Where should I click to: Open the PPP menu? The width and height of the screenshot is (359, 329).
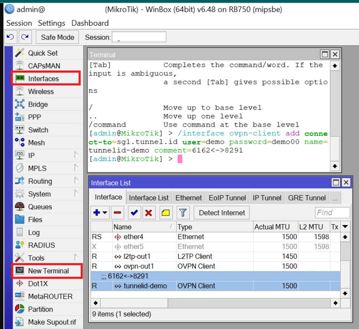(48, 117)
